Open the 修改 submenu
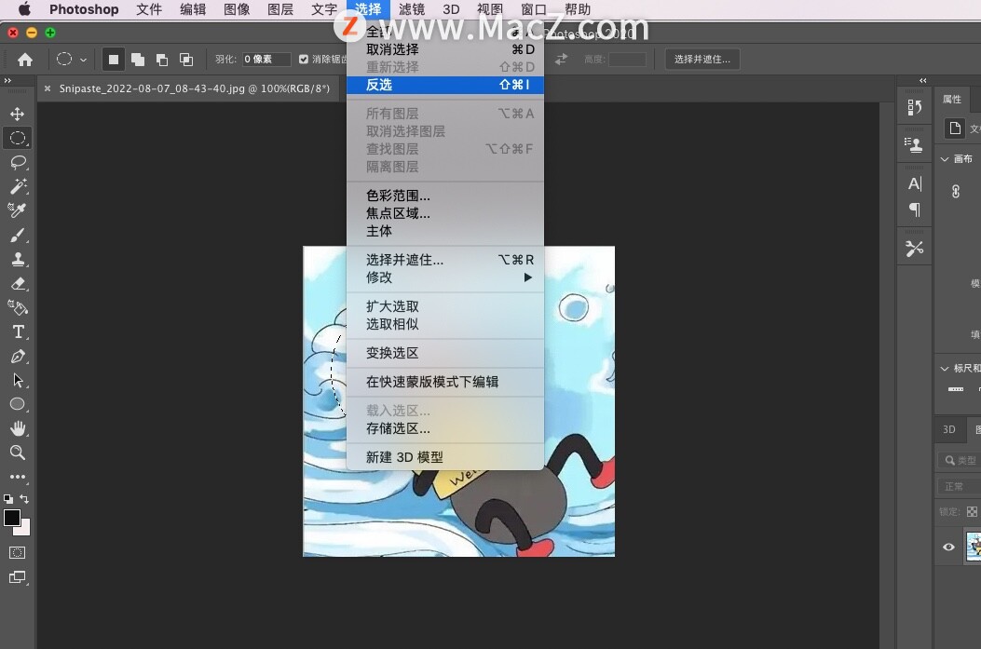Image resolution: width=981 pixels, height=649 pixels. 445,277
